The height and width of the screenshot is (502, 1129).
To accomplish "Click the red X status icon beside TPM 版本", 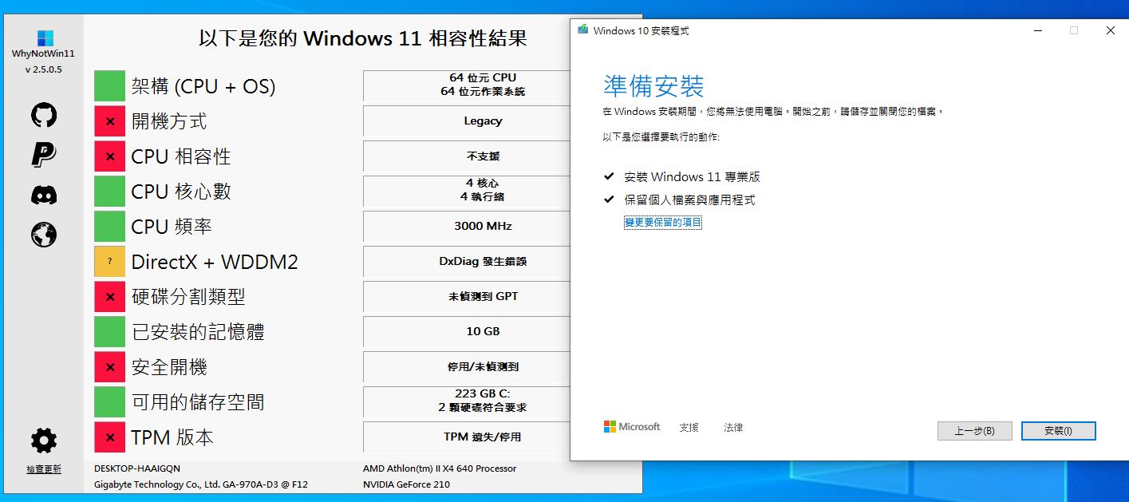I will [x=109, y=437].
